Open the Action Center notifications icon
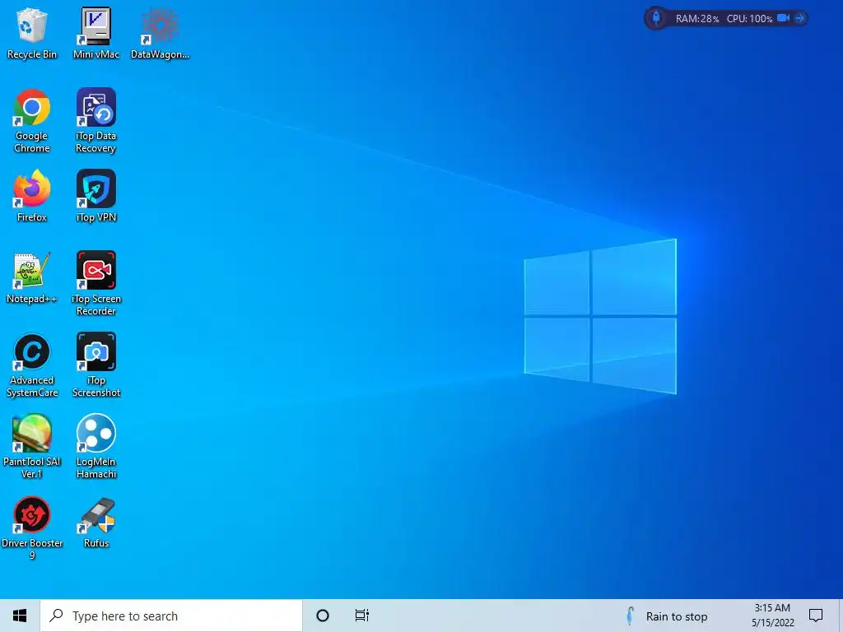Image resolution: width=843 pixels, height=632 pixels. 816,616
